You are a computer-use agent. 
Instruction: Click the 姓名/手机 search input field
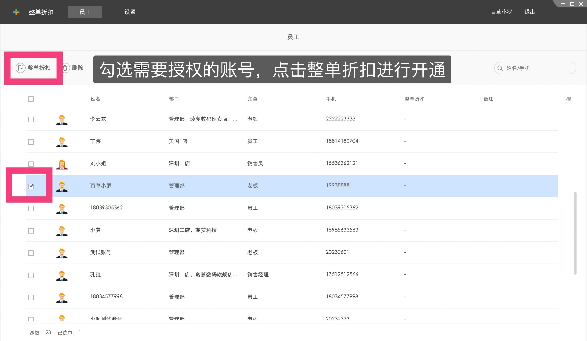(534, 68)
